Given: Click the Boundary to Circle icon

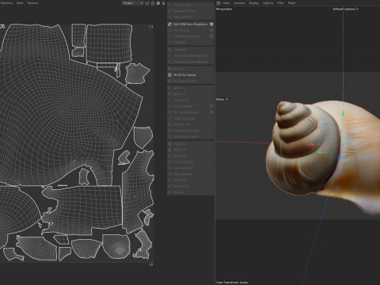Looking at the screenshot, I should (x=169, y=131).
